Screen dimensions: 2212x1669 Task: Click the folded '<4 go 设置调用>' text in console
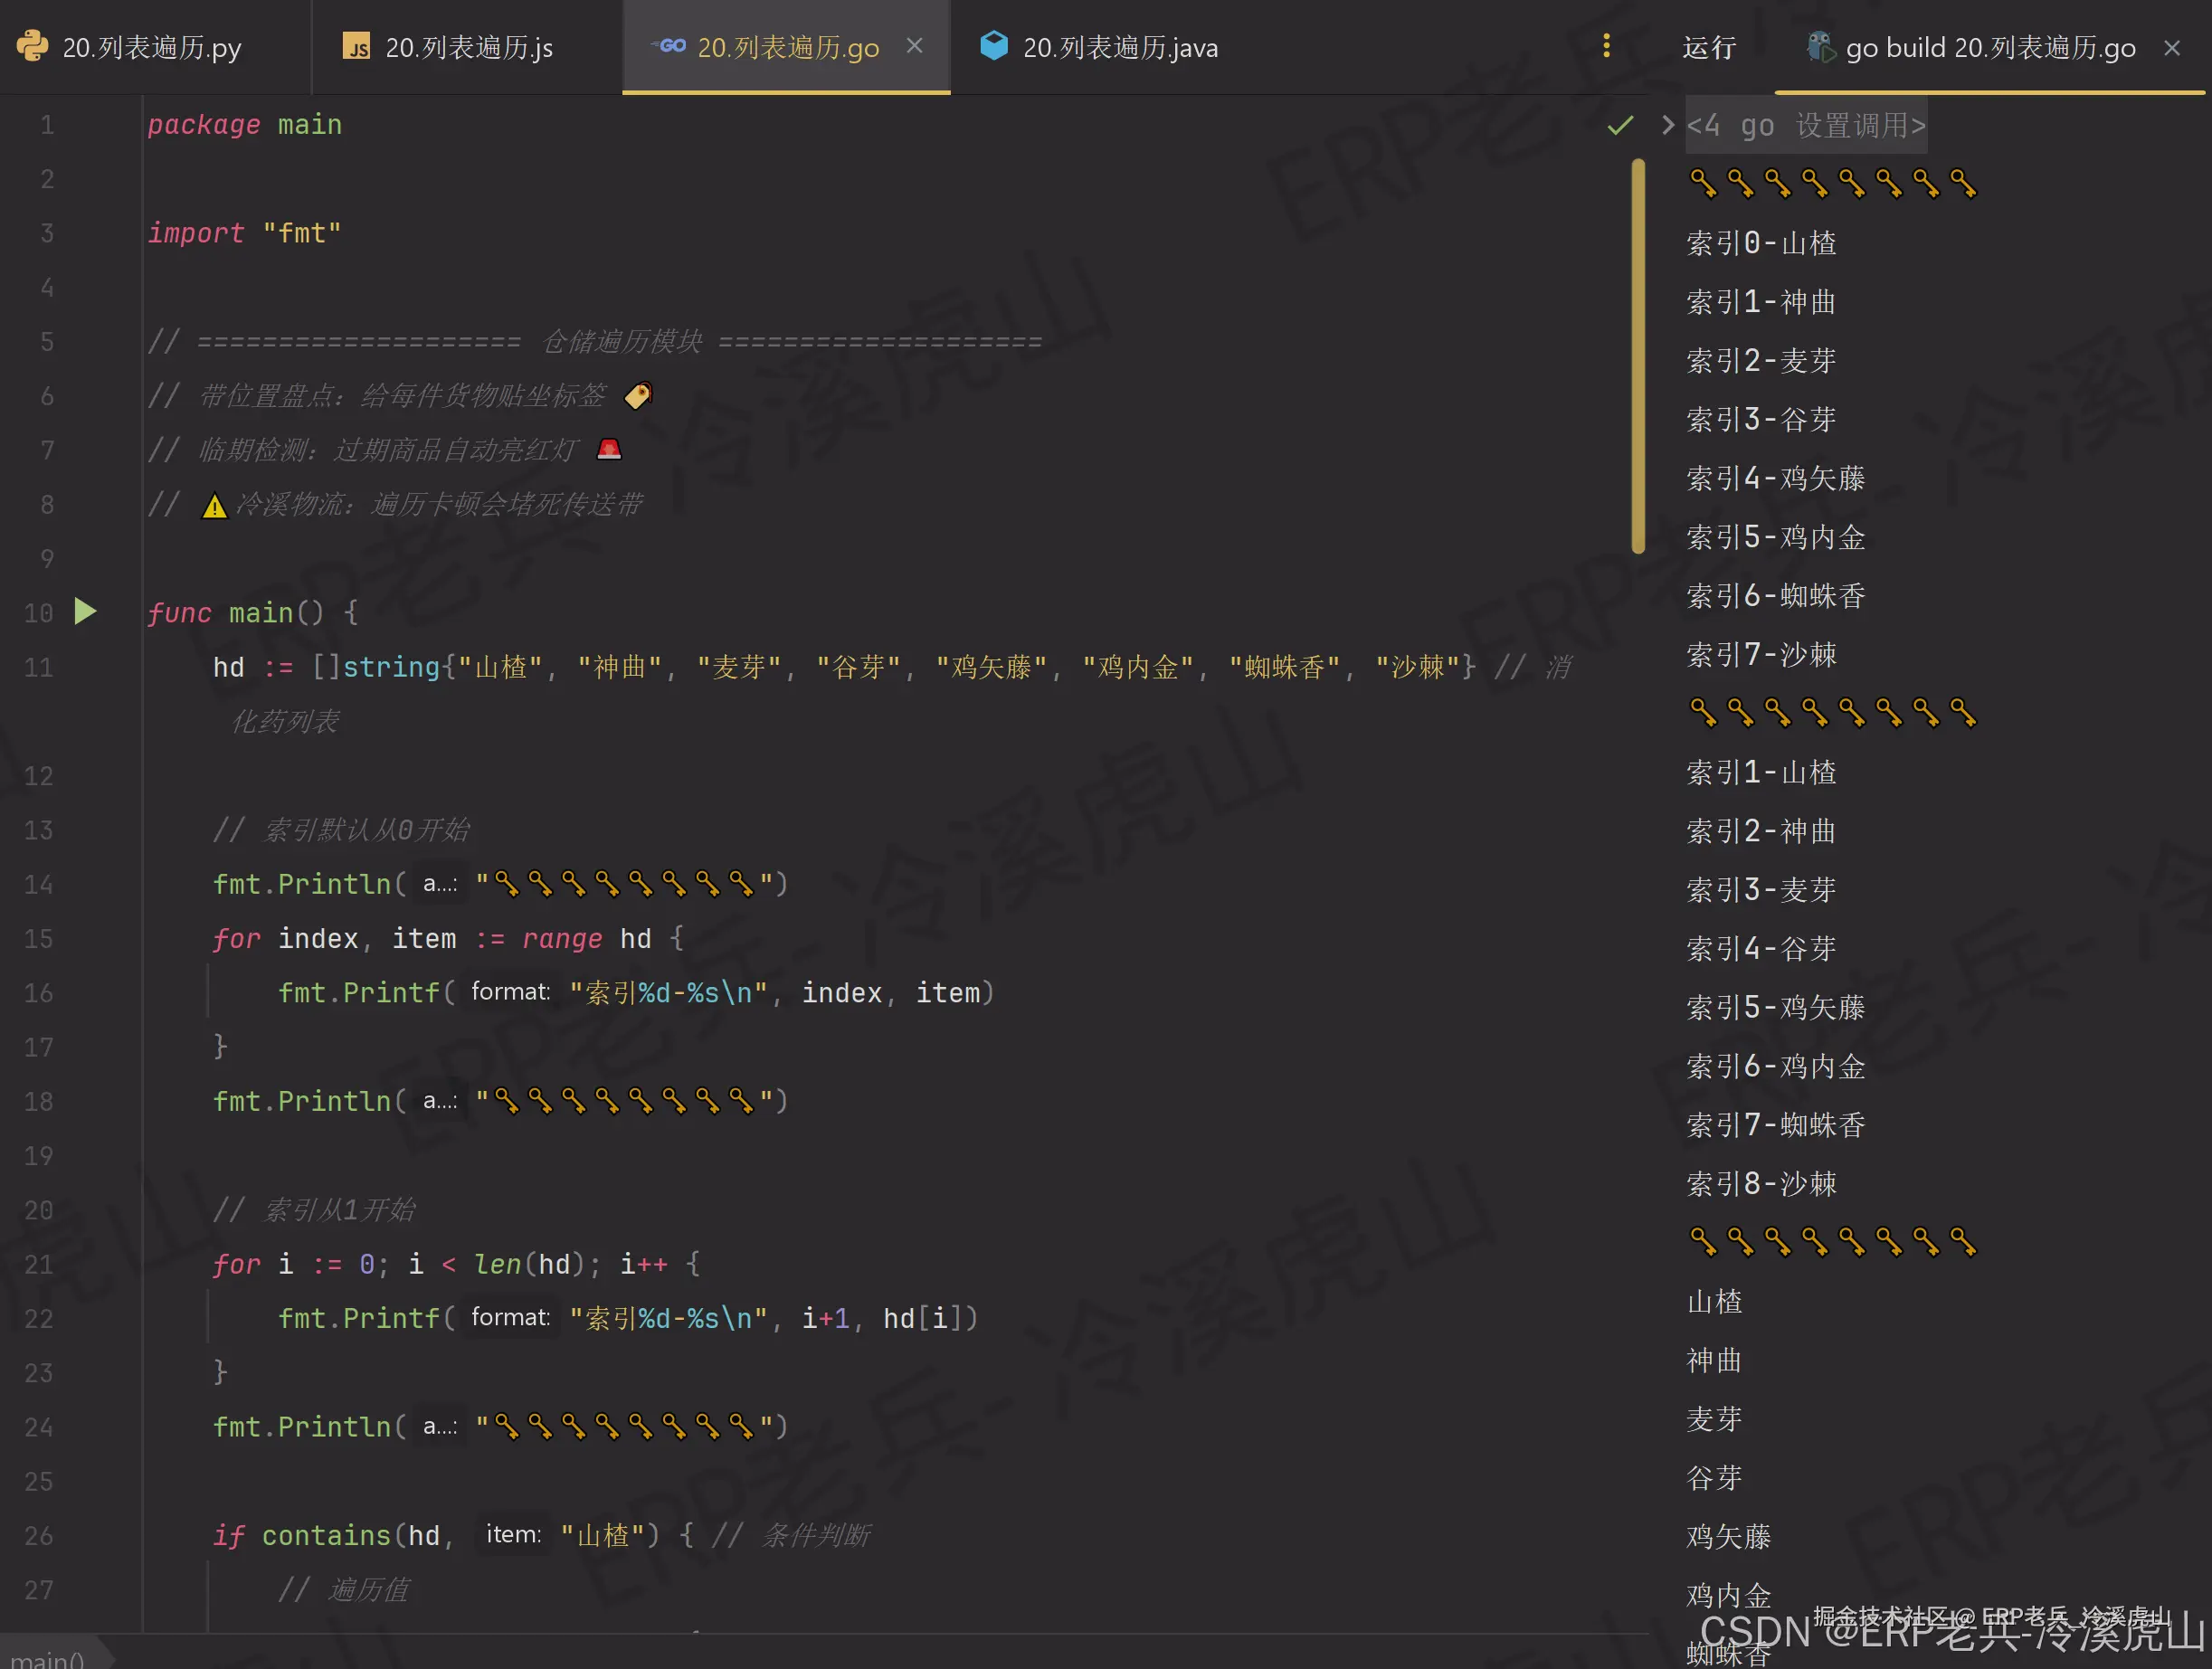[x=1806, y=125]
